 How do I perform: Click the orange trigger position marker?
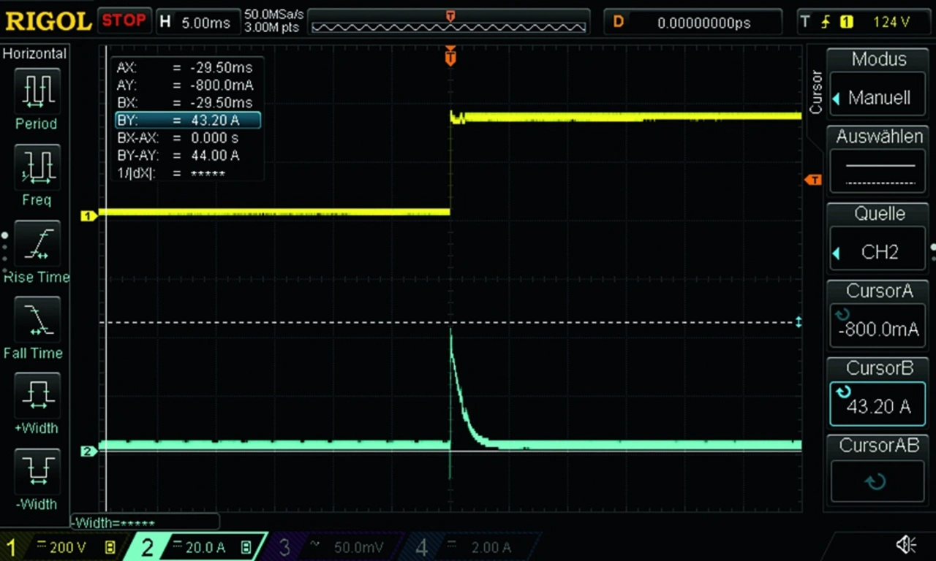tap(450, 56)
